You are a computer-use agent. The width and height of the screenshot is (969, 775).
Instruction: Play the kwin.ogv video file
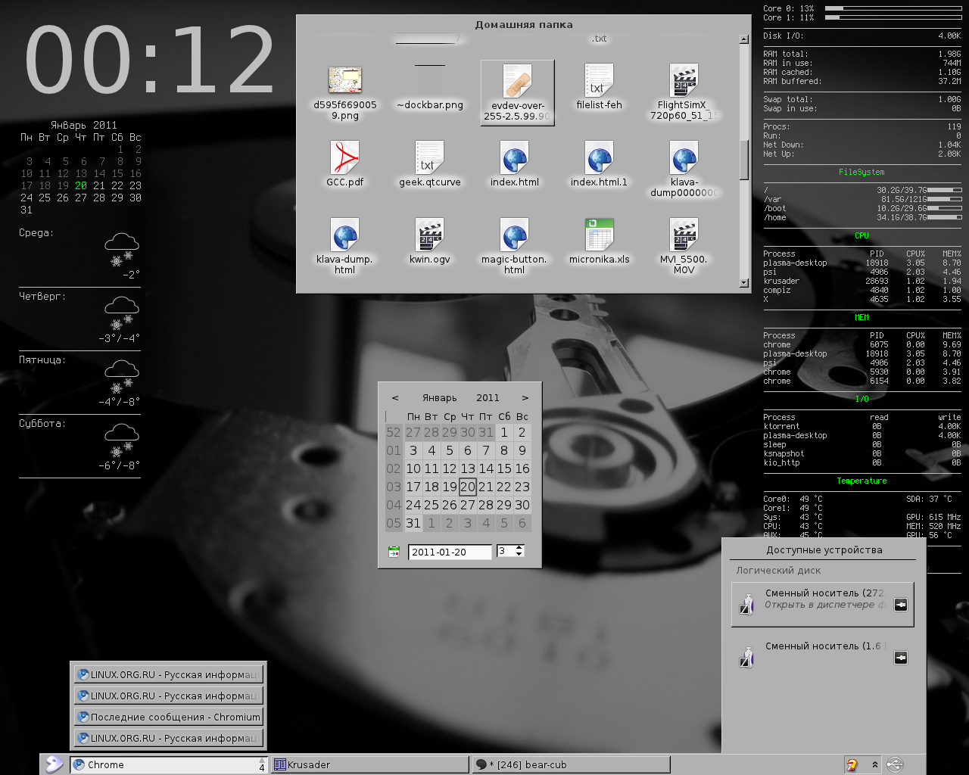click(x=430, y=235)
